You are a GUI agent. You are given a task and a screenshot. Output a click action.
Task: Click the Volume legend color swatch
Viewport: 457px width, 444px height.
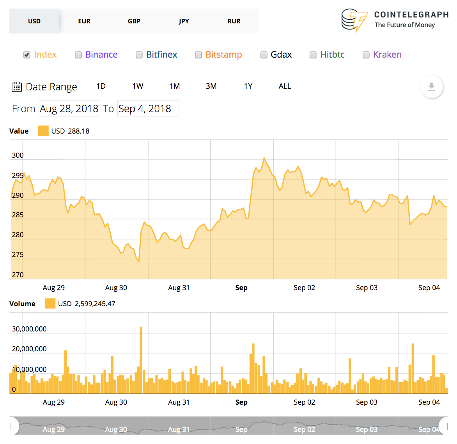[x=50, y=303]
